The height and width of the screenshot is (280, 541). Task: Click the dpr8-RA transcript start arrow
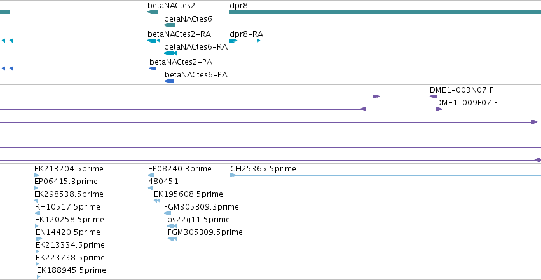(233, 41)
